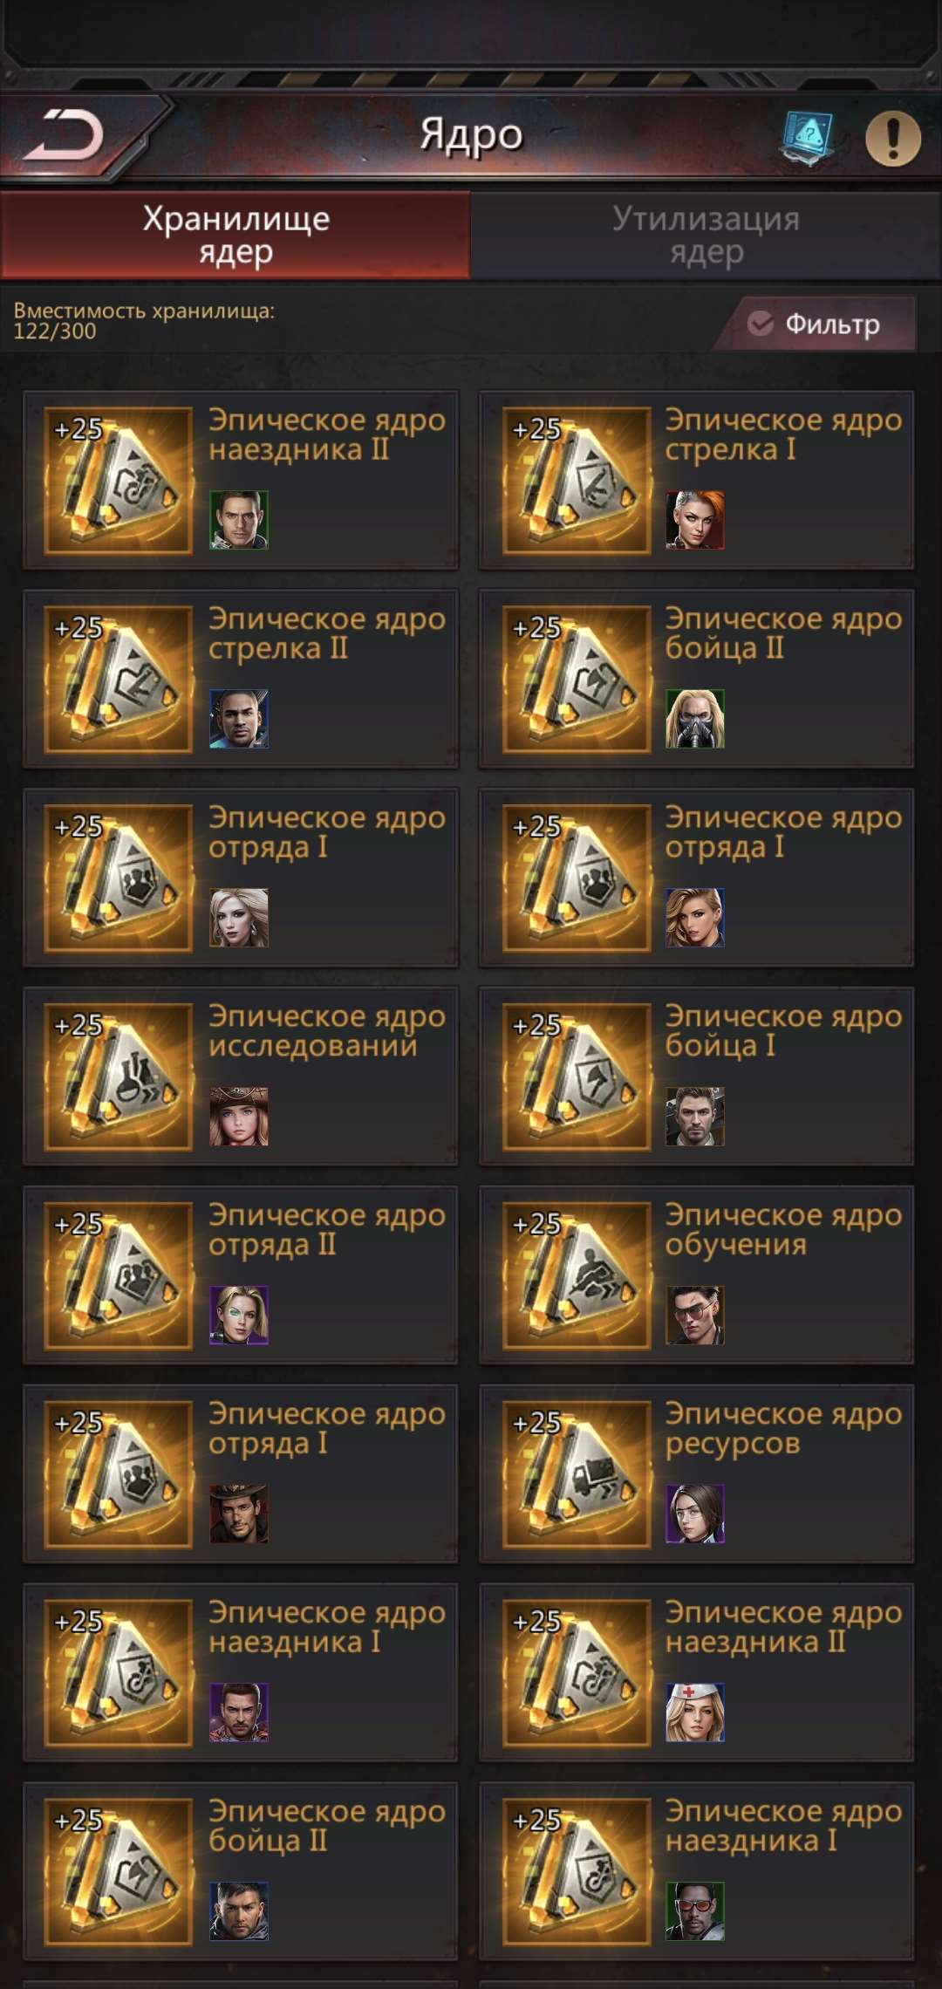The height and width of the screenshot is (1989, 942).
Task: Tap the shooter I core icon
Action: pyautogui.click(x=577, y=480)
